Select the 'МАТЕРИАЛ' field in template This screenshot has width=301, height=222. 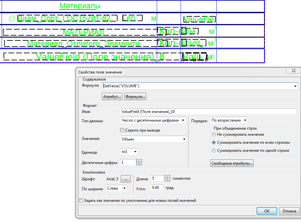pos(83,32)
